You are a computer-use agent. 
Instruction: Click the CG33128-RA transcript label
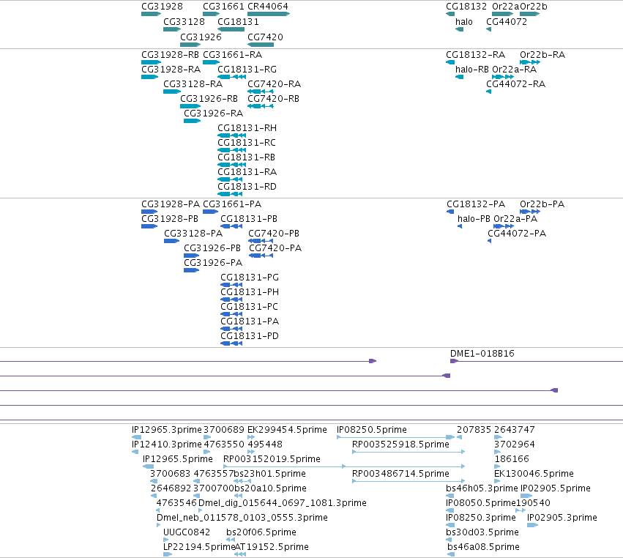[193, 84]
